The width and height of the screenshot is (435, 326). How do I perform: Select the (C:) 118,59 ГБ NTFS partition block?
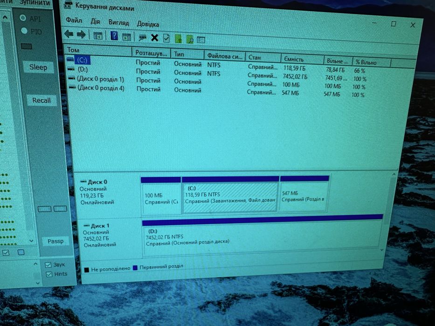point(230,195)
